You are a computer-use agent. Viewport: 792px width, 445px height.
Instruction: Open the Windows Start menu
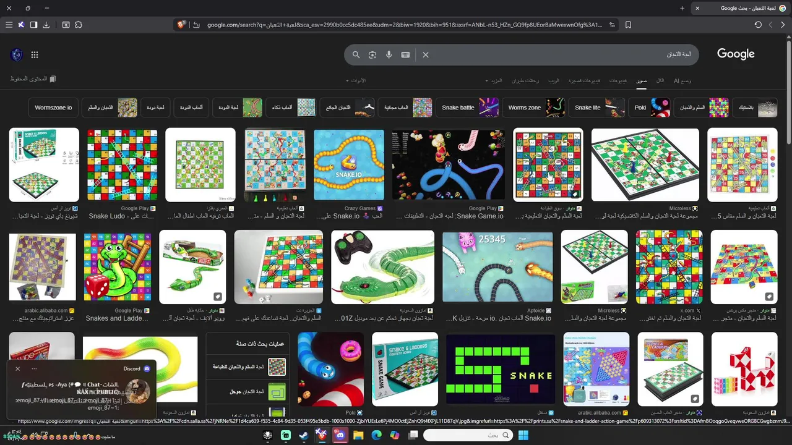tap(523, 435)
